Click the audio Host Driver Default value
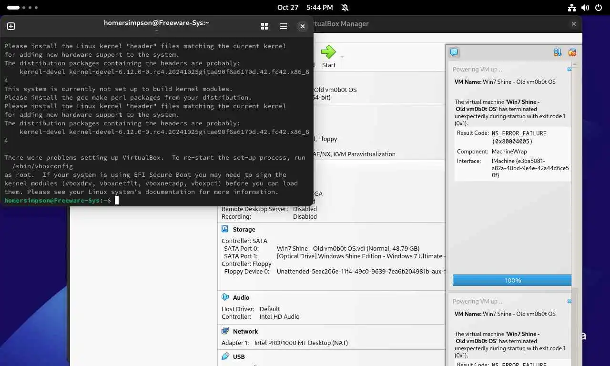610x366 pixels. click(x=270, y=309)
